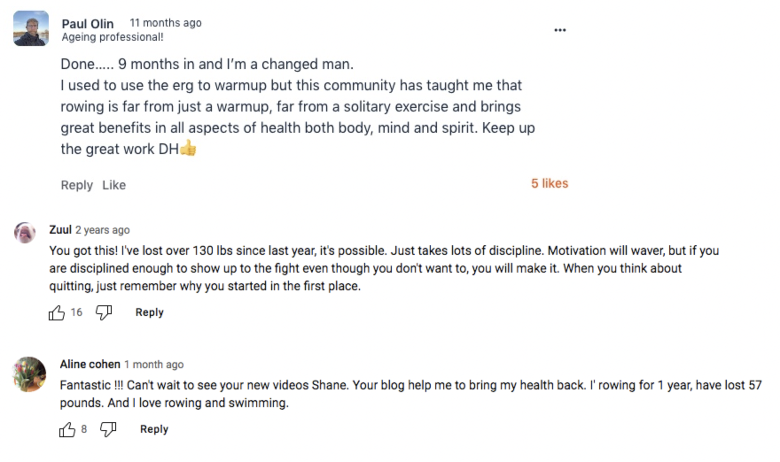This screenshot has width=780, height=462.
Task: Open Zuul's avatar image
Action: [25, 233]
